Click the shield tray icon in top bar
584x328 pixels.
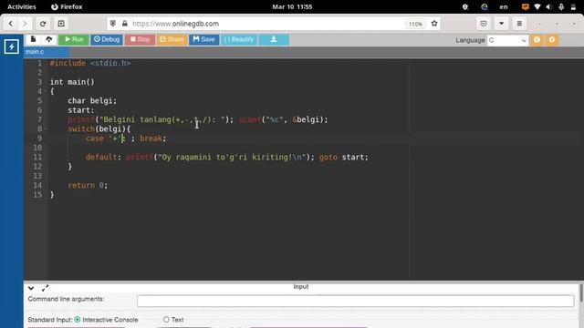point(465,6)
